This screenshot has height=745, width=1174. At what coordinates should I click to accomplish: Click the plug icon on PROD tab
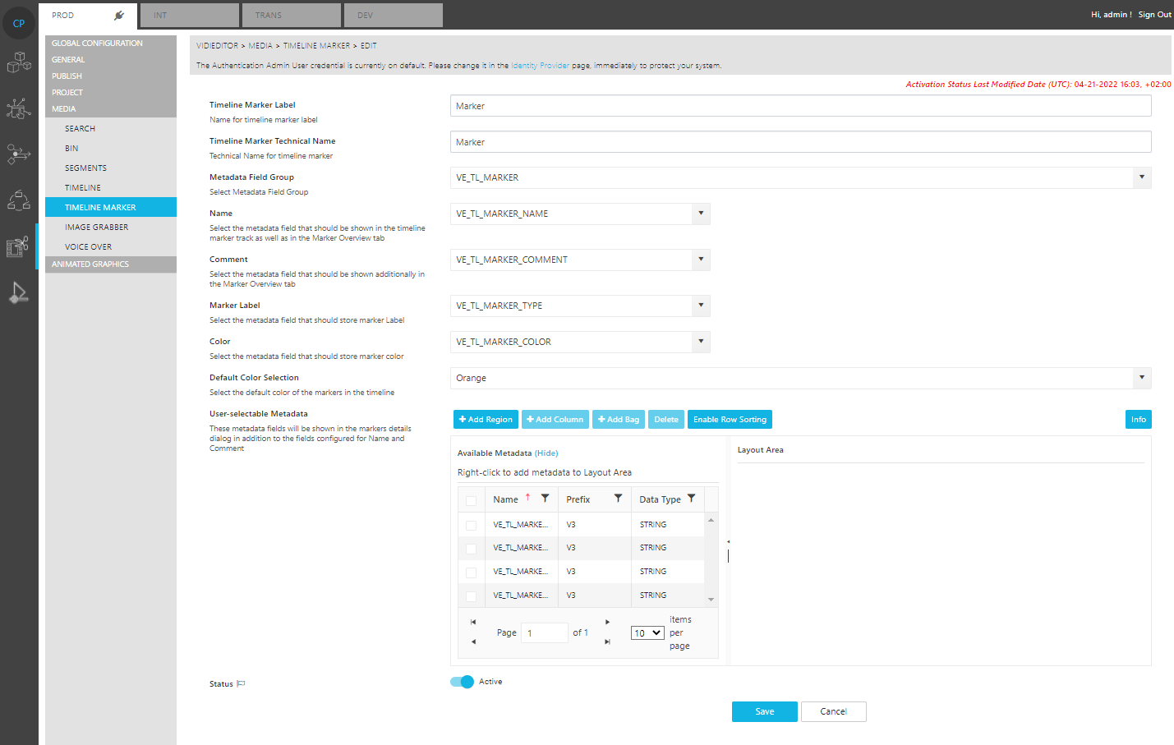[x=119, y=16]
